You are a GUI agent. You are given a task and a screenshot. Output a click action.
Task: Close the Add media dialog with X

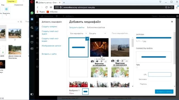coord(172,22)
